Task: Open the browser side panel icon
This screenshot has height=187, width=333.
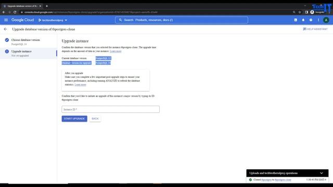Action: coord(306,12)
